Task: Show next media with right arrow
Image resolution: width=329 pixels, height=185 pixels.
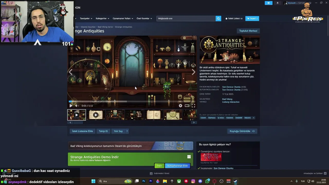Action: tap(194, 72)
